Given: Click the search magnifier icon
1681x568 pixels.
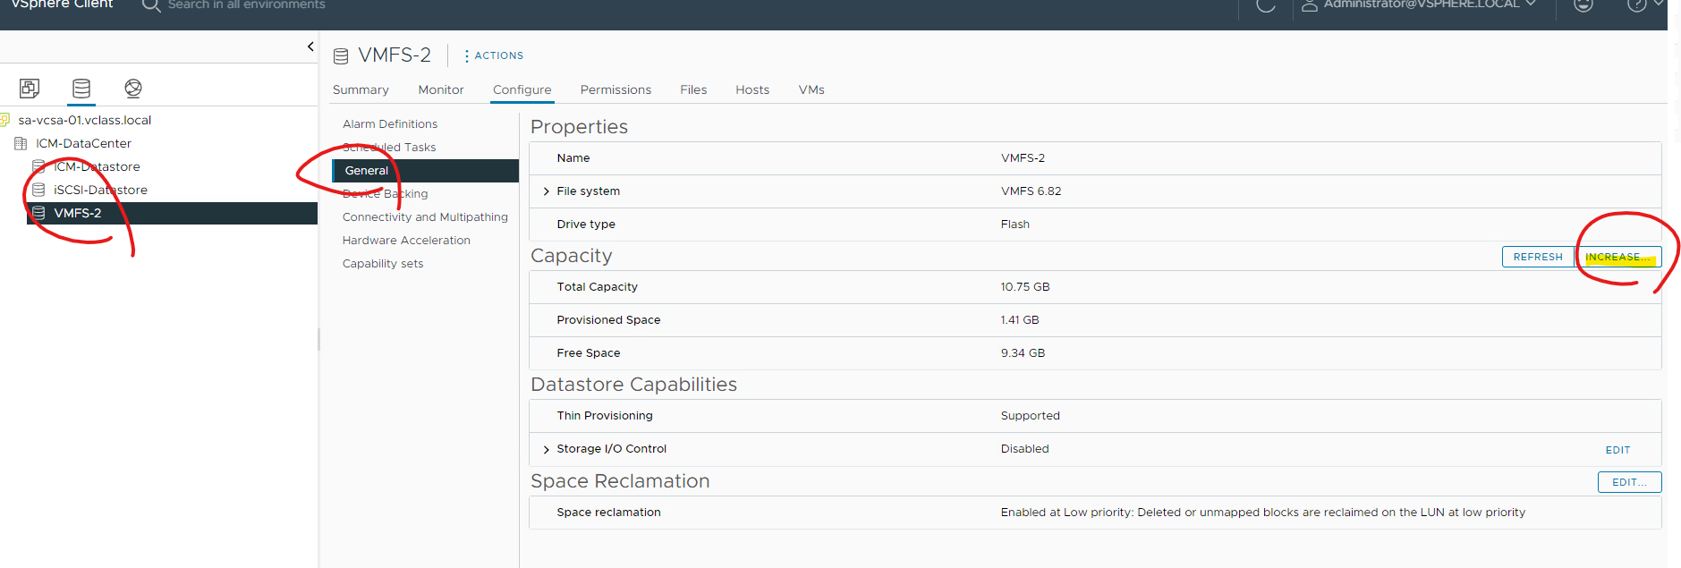Looking at the screenshot, I should pos(151,5).
